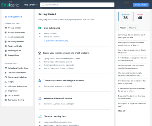Open How to Use Live Class Board and Report
Screen dimensions: 152x126
coord(59,104)
